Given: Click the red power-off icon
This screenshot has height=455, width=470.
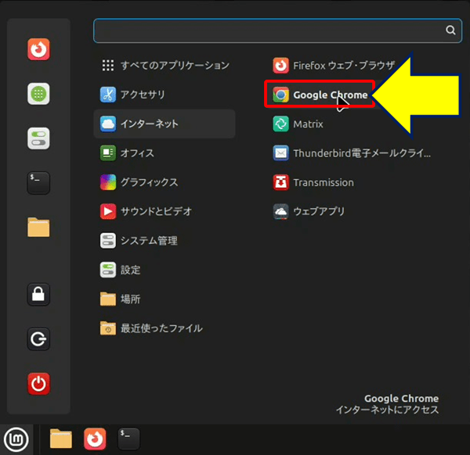Looking at the screenshot, I should 38,384.
